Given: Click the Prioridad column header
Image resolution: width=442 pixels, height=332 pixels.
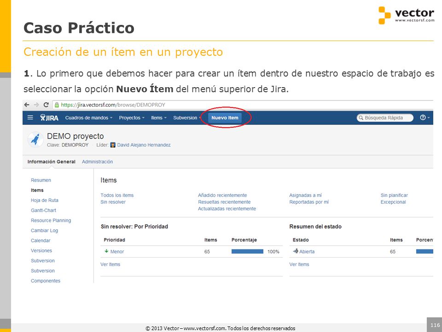Looking at the screenshot, I should 114,240.
